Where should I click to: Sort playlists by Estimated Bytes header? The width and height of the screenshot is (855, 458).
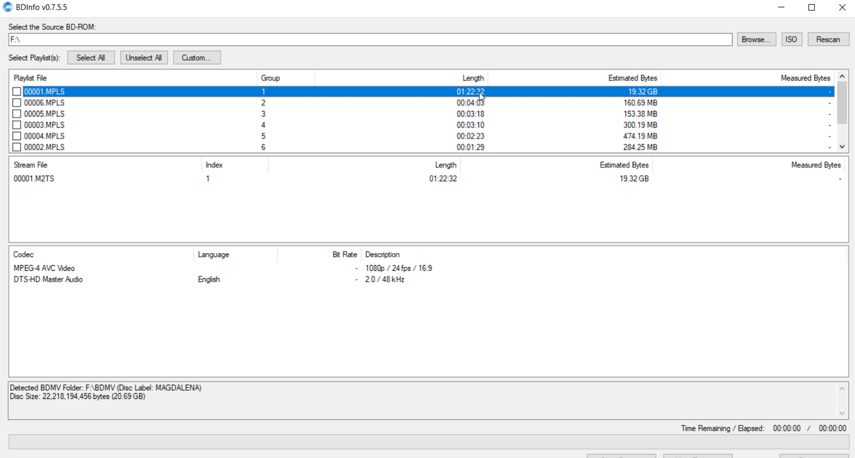pos(574,78)
